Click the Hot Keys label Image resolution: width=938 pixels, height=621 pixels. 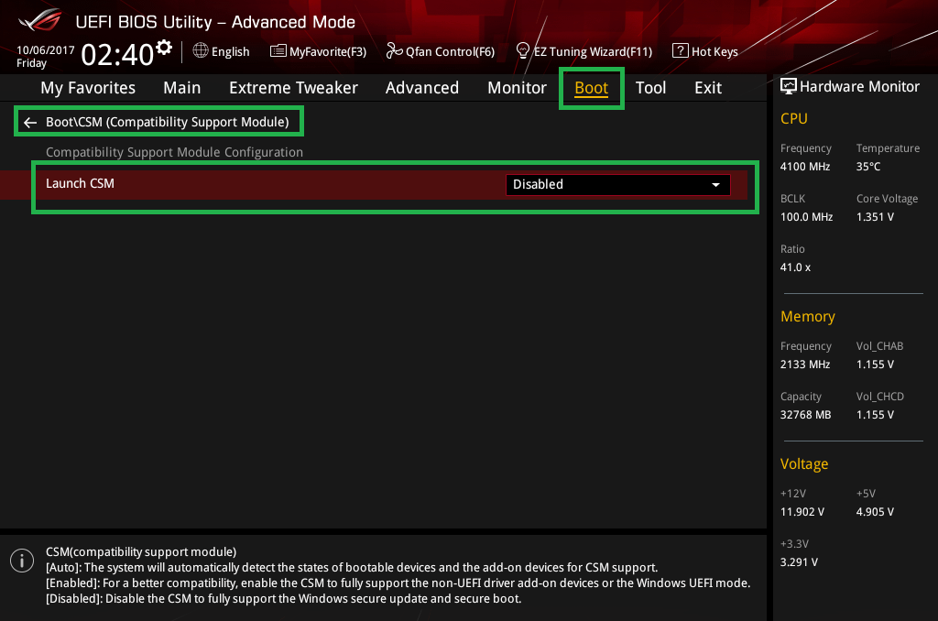(x=714, y=52)
